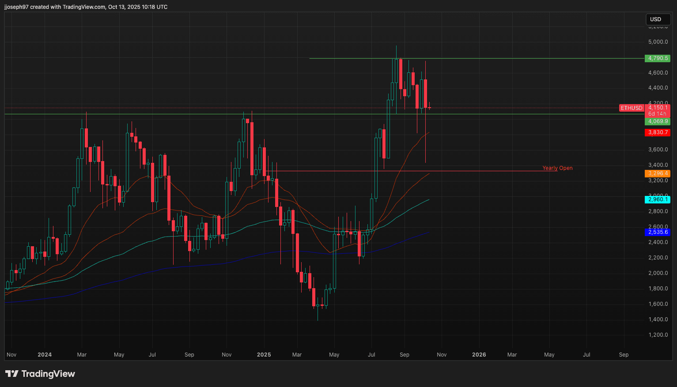Viewport: 677px width, 387px height.
Task: Click the green 4,069.9 price label
Action: point(657,121)
